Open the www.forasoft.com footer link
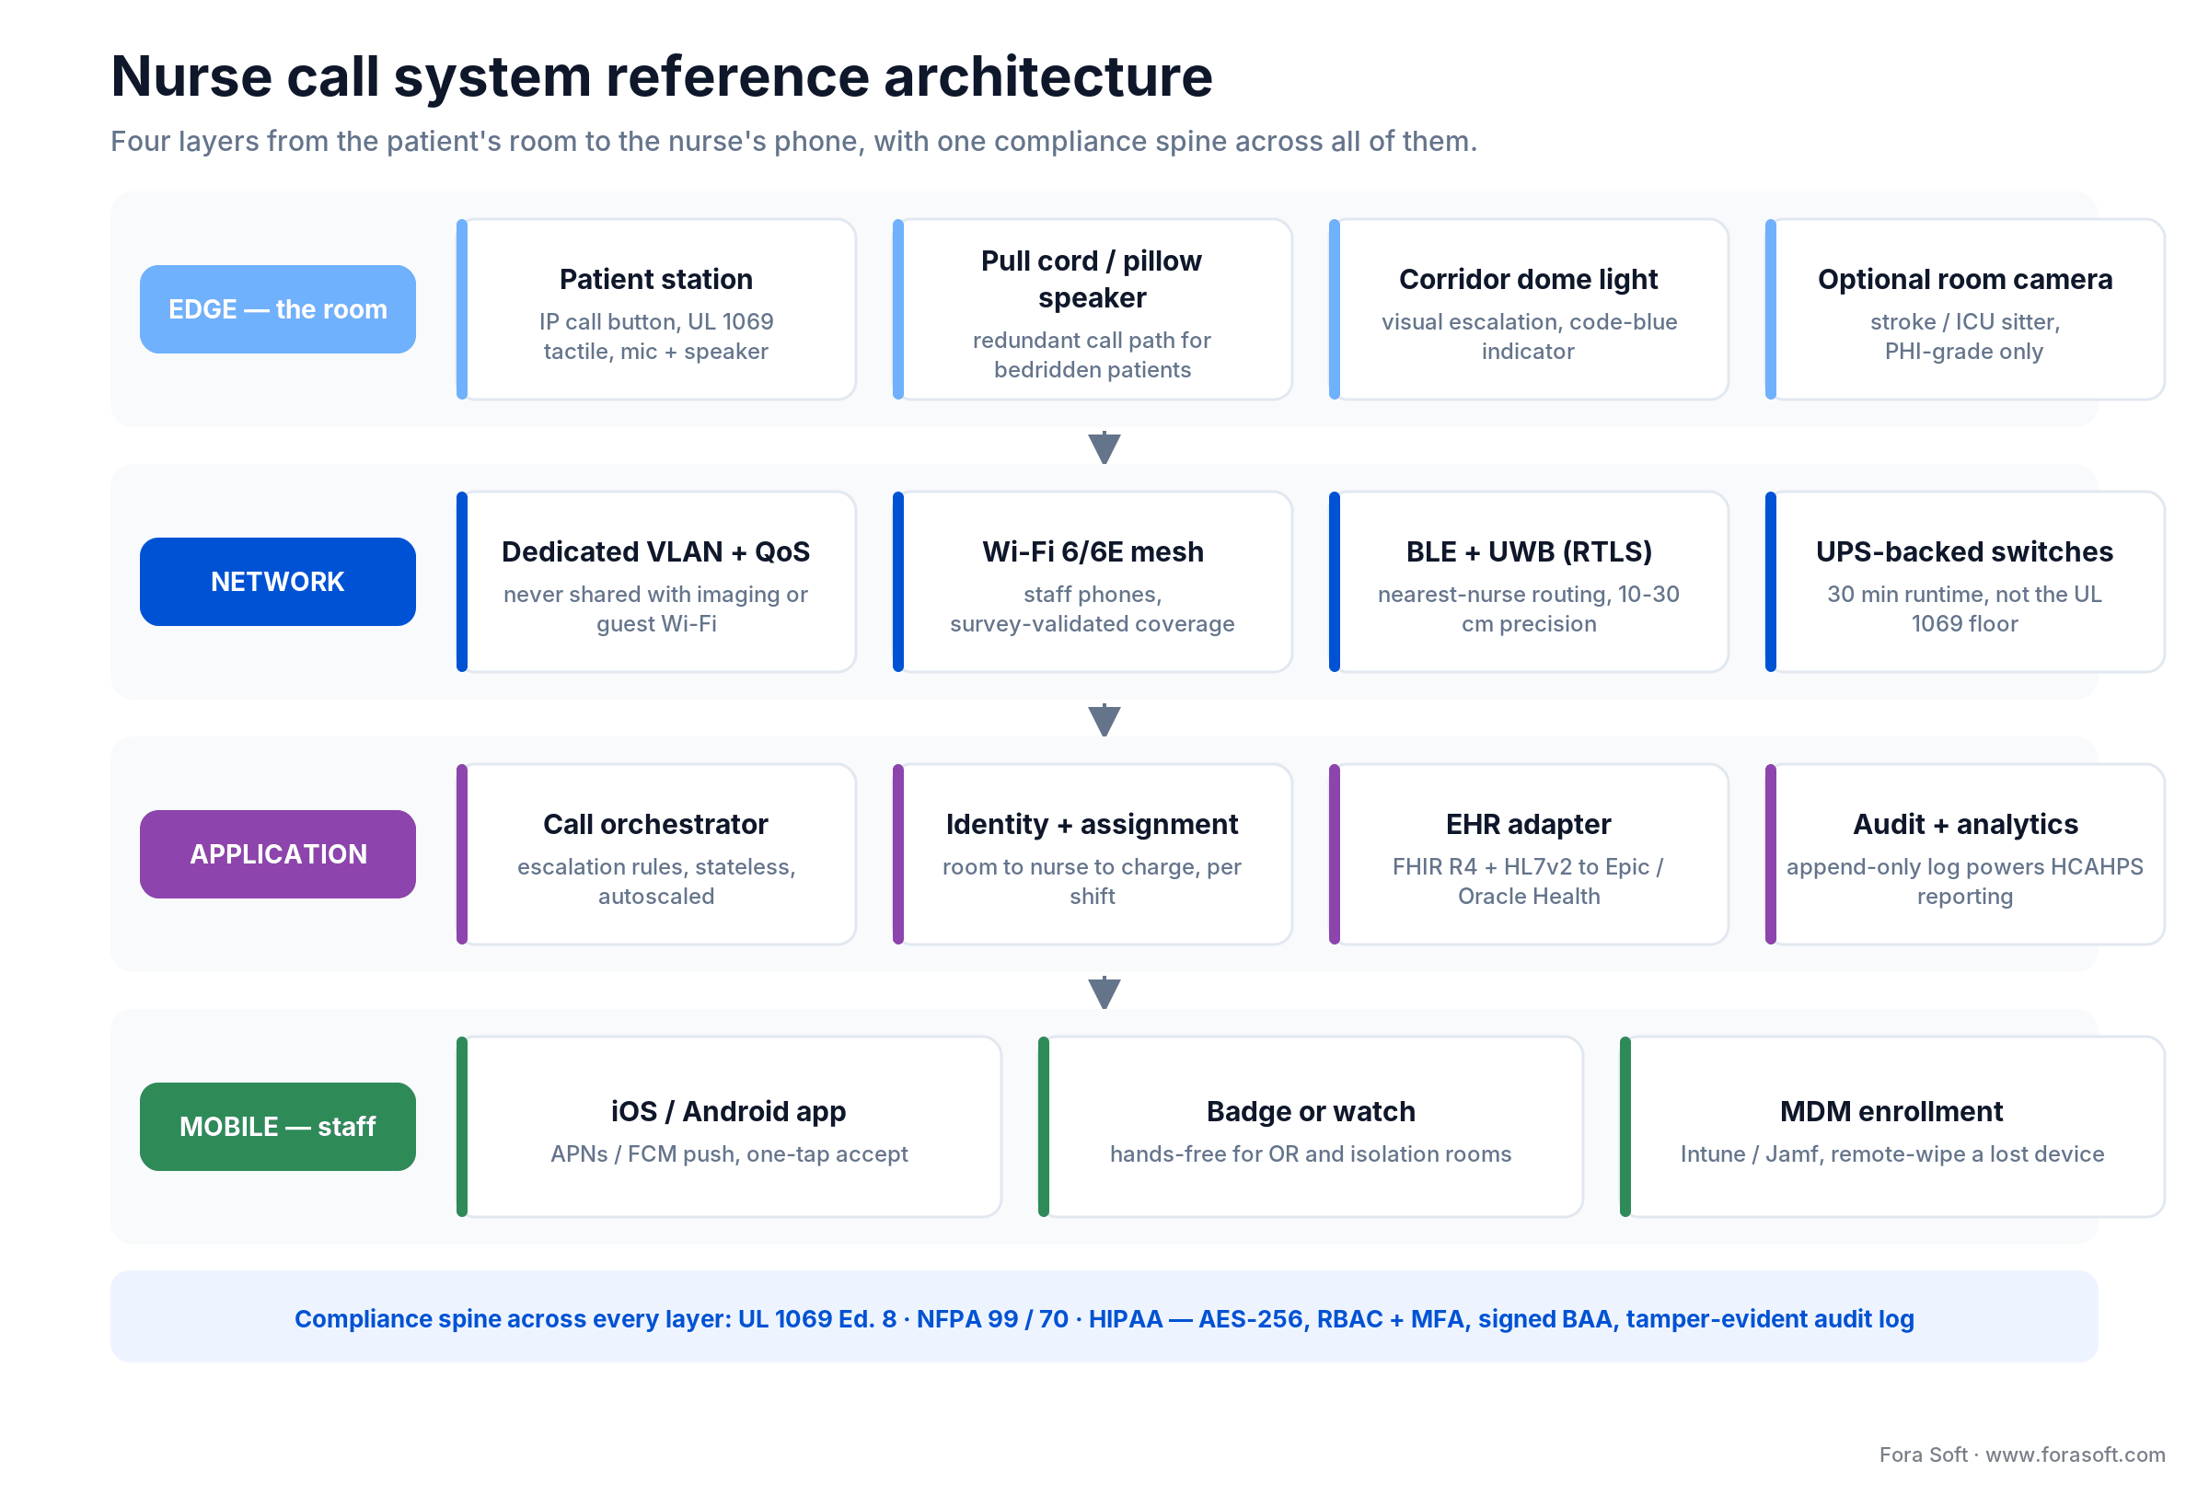Viewport: 2209px width, 1495px height. pyautogui.click(x=2075, y=1455)
